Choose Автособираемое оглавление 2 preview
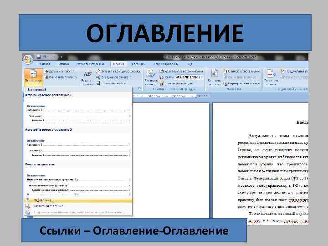Screen dimensions: 328x246 pyautogui.click(x=77, y=143)
